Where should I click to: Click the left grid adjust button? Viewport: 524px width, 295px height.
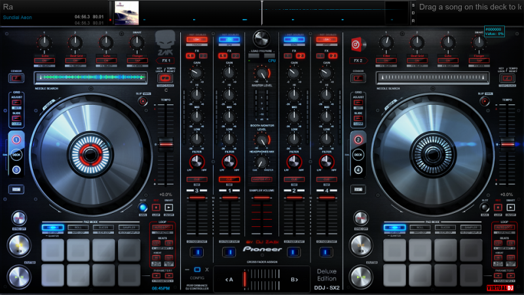point(16,102)
